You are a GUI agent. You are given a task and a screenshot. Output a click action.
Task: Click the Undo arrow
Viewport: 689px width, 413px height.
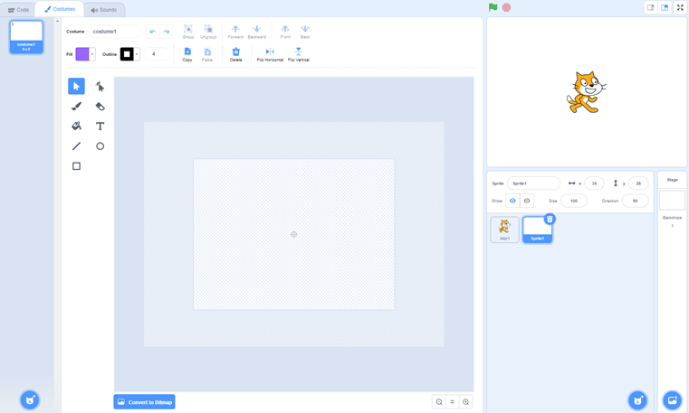point(153,32)
